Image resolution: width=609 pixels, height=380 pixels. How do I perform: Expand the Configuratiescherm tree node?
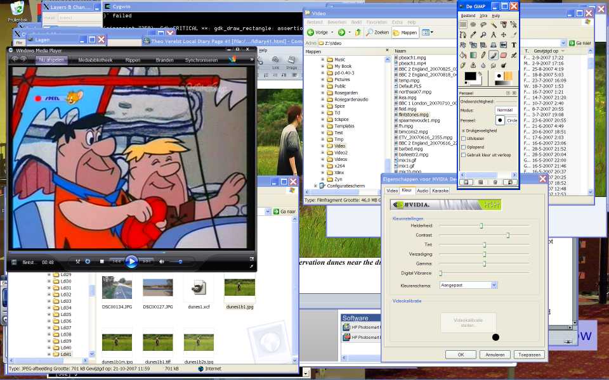[x=315, y=186]
